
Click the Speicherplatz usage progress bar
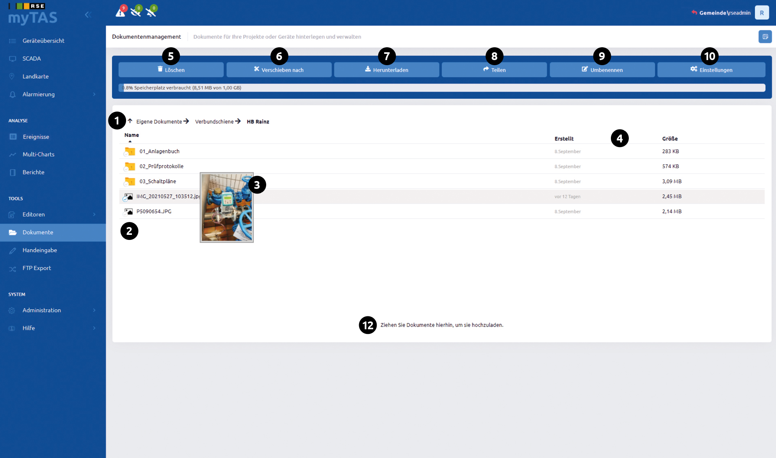click(x=442, y=88)
